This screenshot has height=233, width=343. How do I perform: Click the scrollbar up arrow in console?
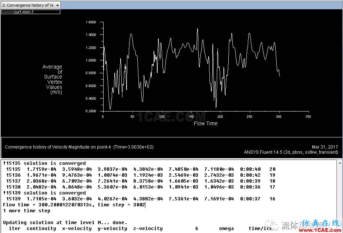click(x=340, y=163)
